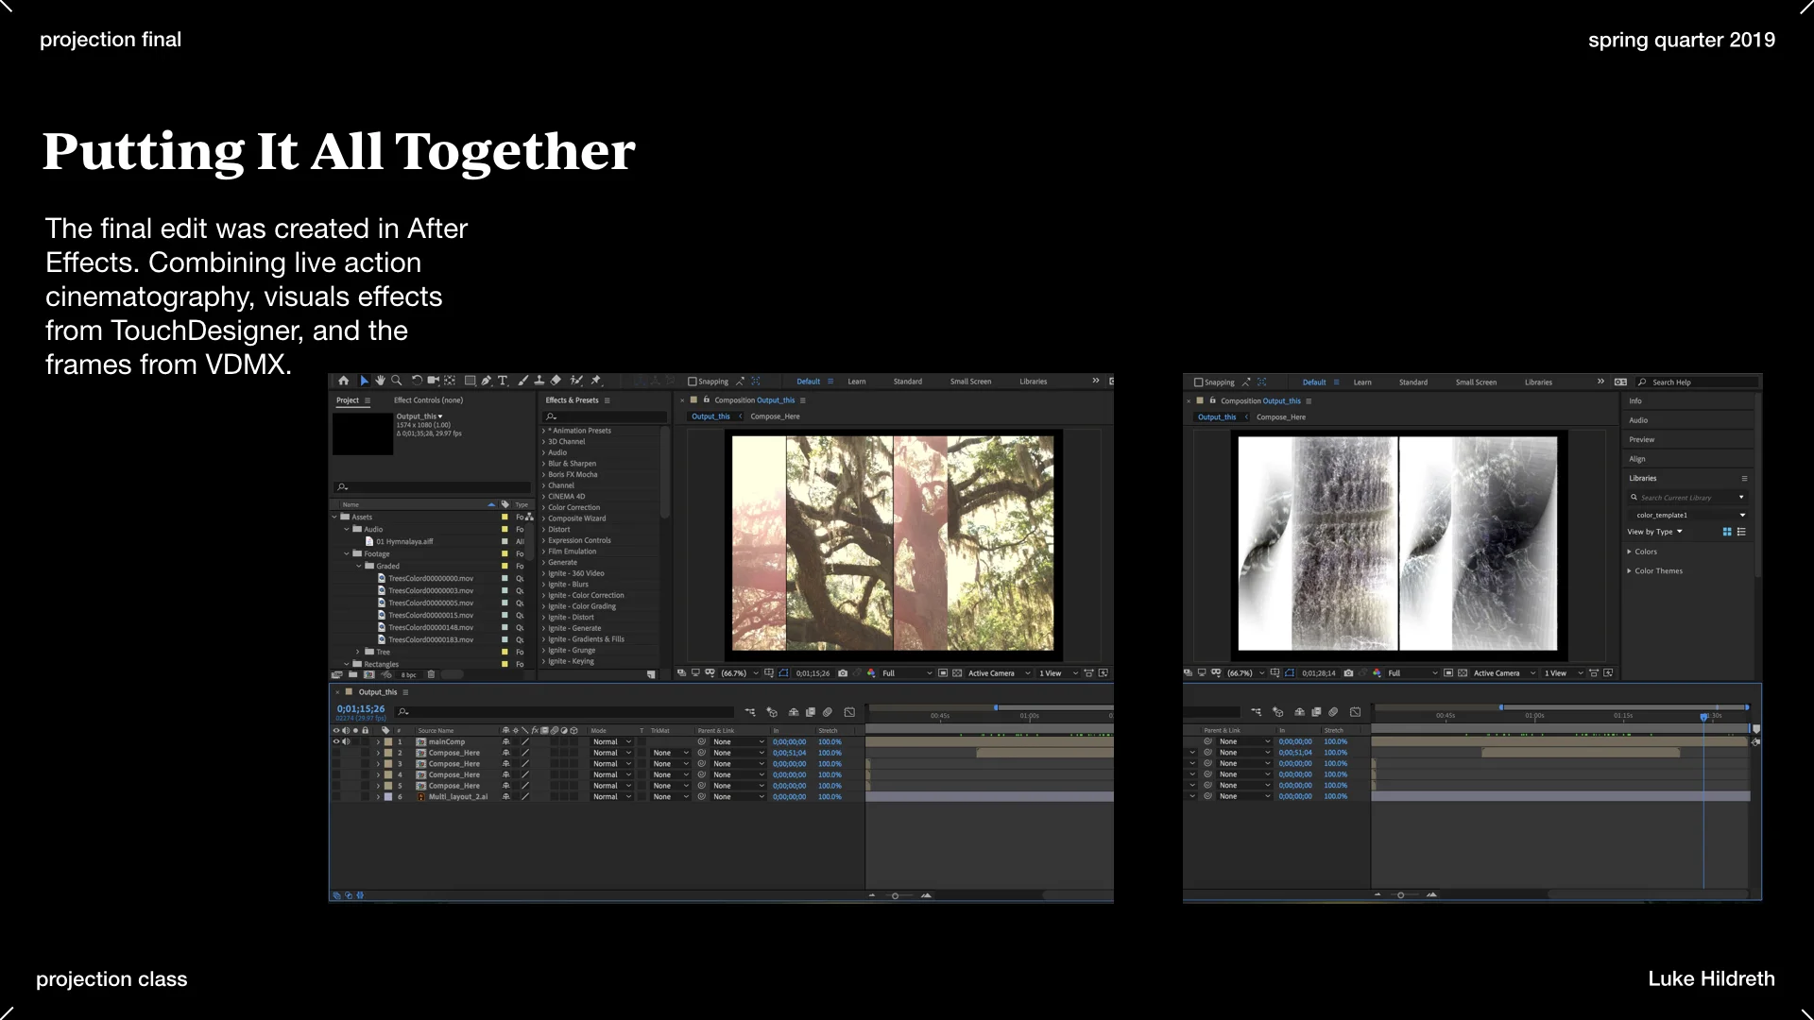Screen dimensions: 1814x1020
Task: Collapse the Graded folder in Project panel
Action: tap(359, 566)
